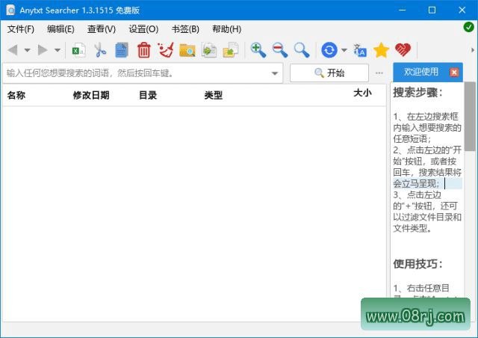Click the zoom out magnifier icon

pos(279,50)
